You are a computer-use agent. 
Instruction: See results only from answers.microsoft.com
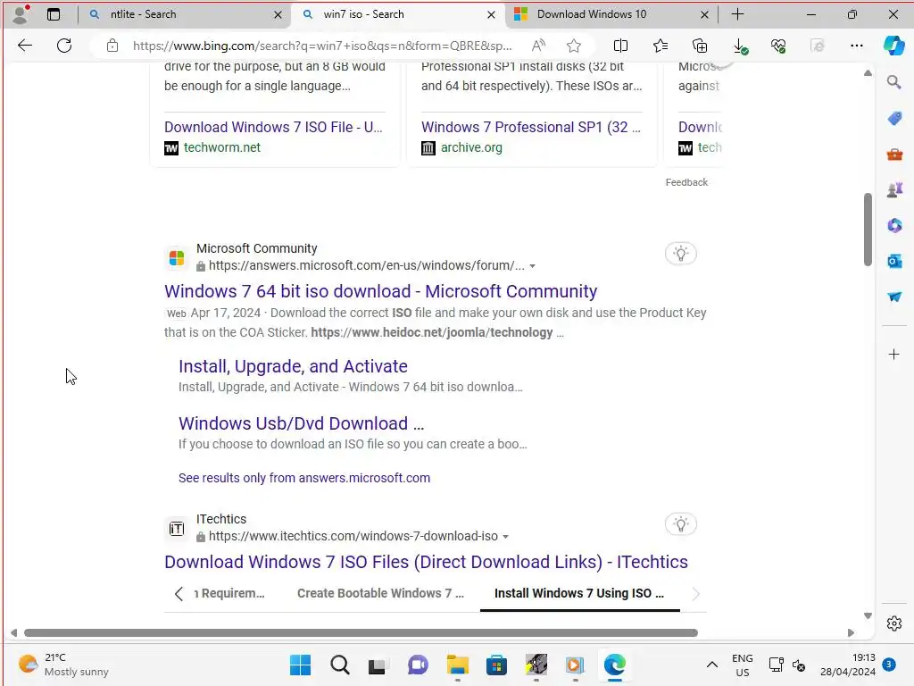(304, 478)
